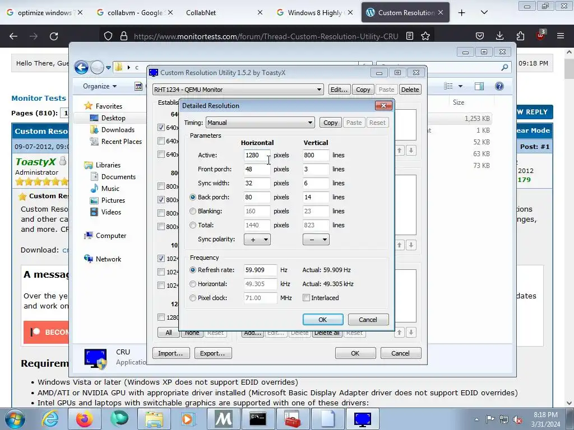Open command prompt taskbar icon

pos(258,419)
